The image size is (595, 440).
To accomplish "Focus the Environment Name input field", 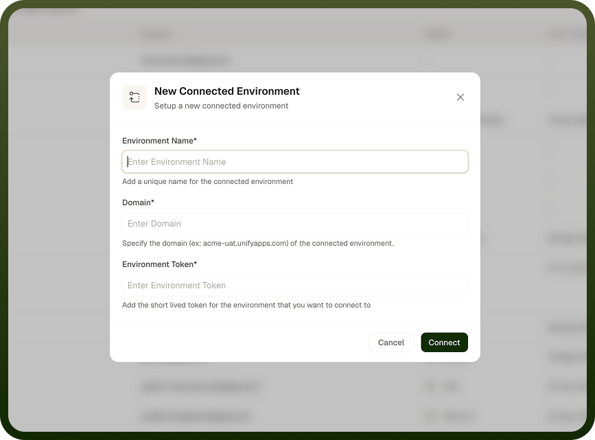I will pos(295,162).
